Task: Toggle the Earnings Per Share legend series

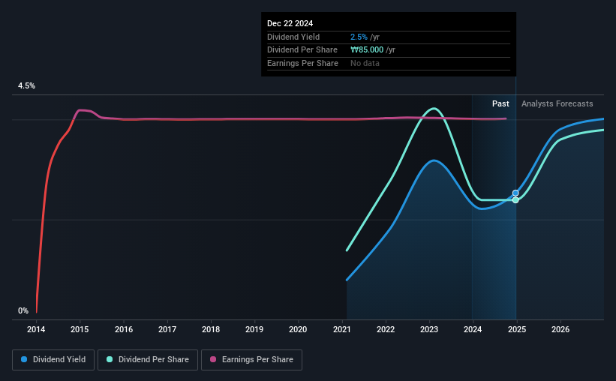Action: [x=251, y=360]
